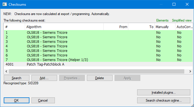194x107 pixels.
Task: Click the AutoCorr 'No' value in row 1
Action: 179,33
